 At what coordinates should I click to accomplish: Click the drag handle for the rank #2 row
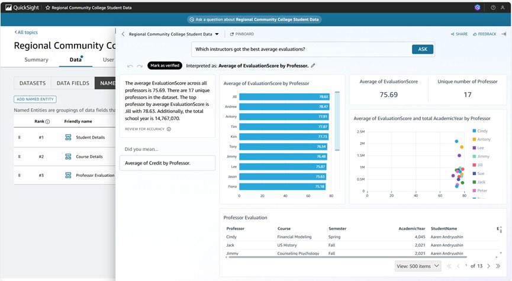[20, 157]
